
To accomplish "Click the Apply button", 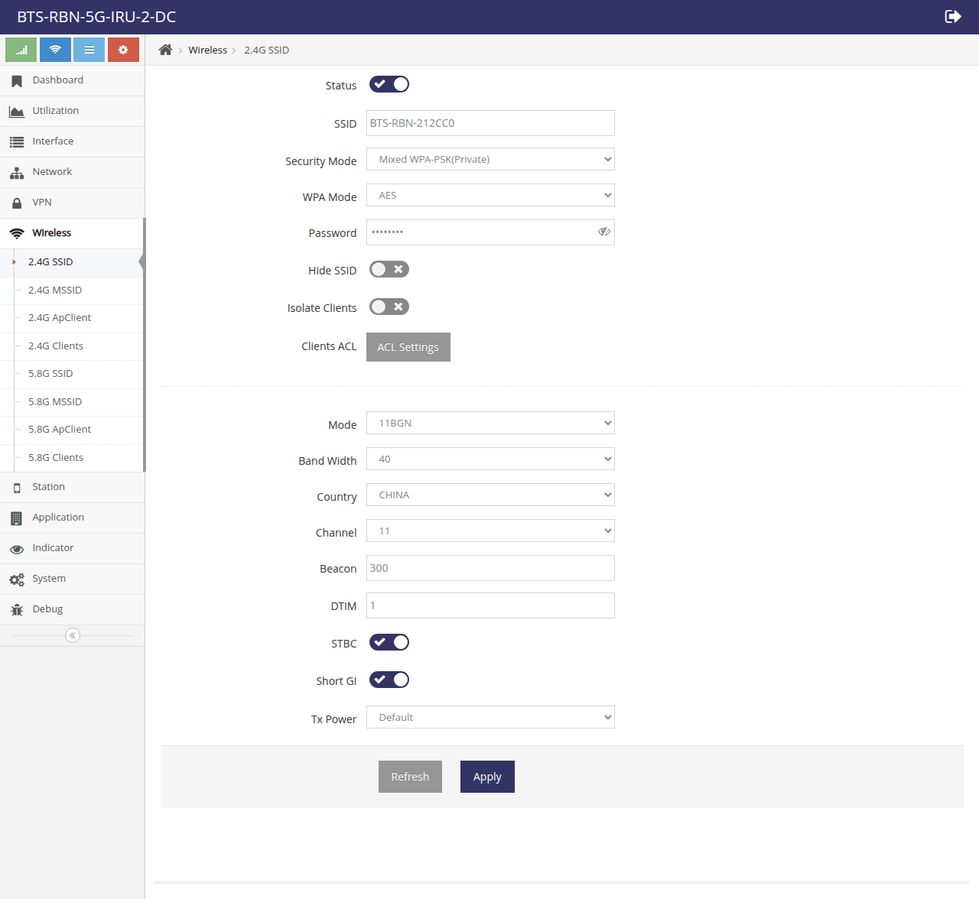I will coord(487,777).
